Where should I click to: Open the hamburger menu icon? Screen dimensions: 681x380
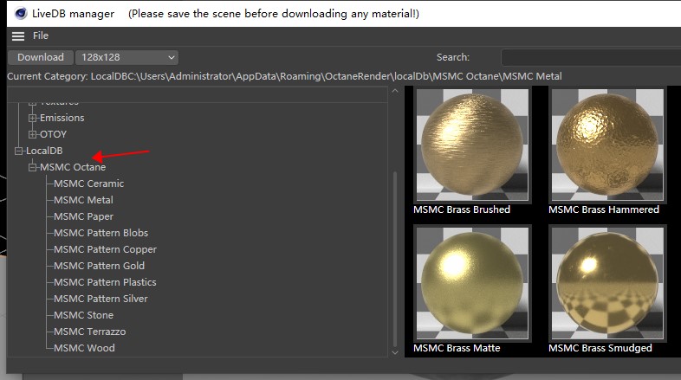18,36
